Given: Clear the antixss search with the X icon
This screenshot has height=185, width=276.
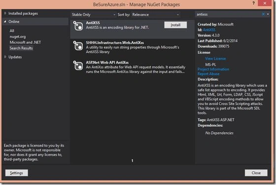Looking at the screenshot, I should click(263, 14).
